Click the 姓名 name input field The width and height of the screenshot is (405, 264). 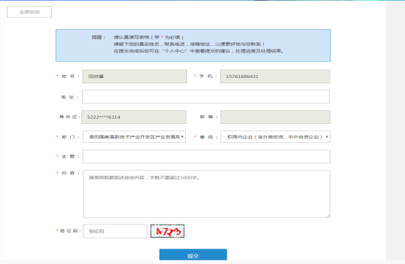135,77
